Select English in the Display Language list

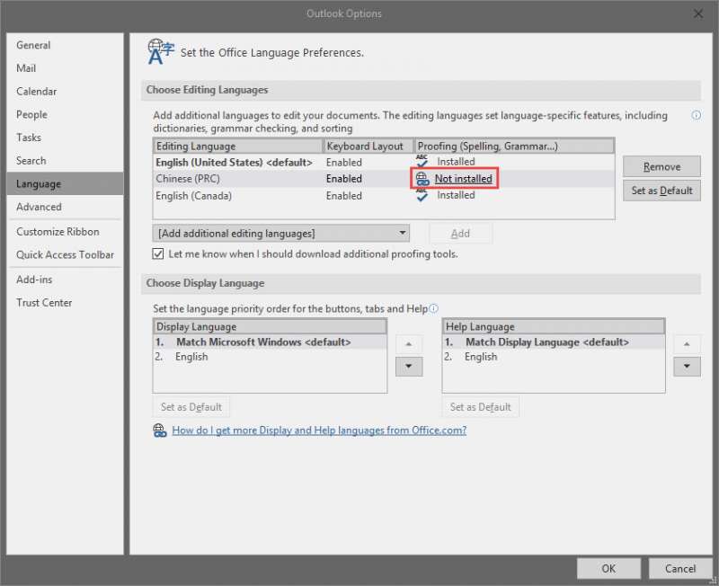(x=270, y=357)
